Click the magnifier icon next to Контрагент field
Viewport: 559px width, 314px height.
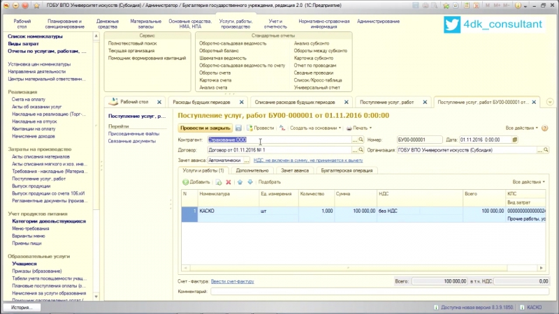point(361,140)
